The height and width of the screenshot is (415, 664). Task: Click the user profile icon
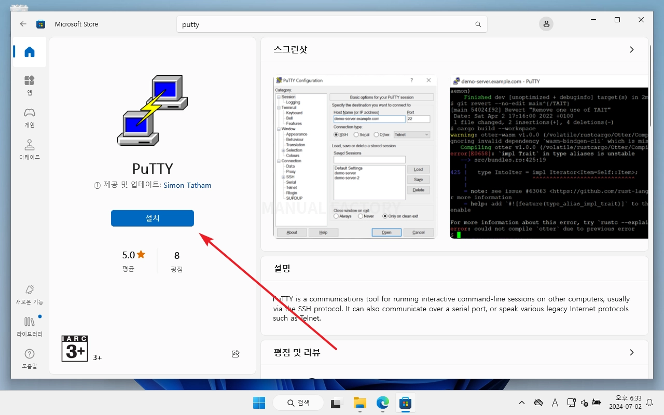tap(546, 24)
